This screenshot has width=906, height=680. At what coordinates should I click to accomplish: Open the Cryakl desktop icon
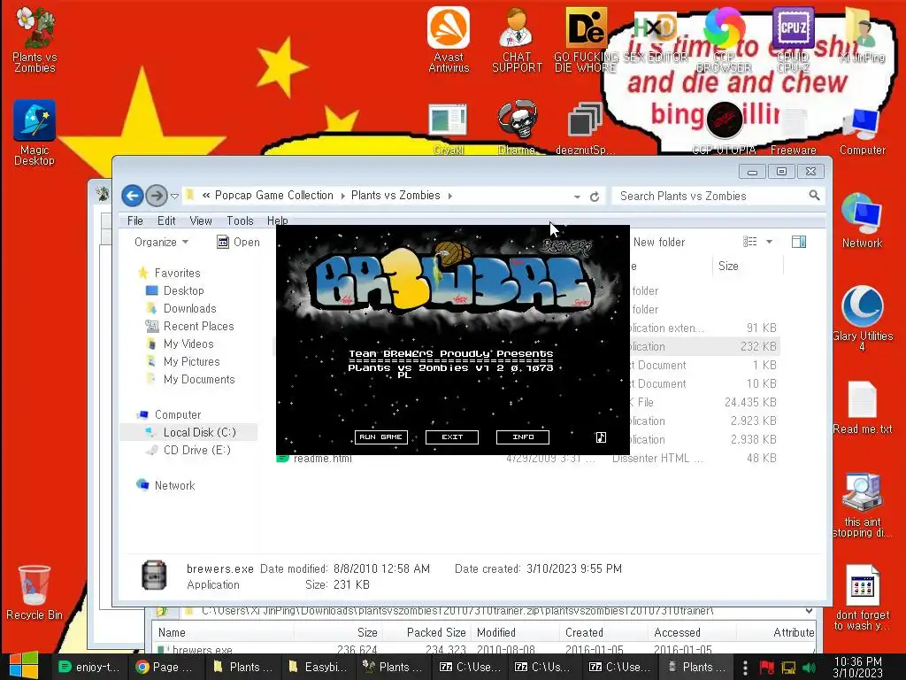point(449,128)
